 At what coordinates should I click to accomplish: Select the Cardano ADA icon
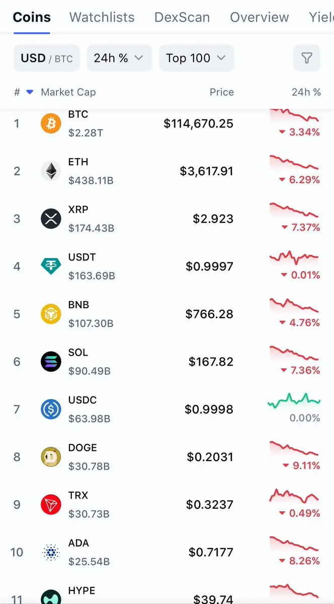tap(51, 553)
